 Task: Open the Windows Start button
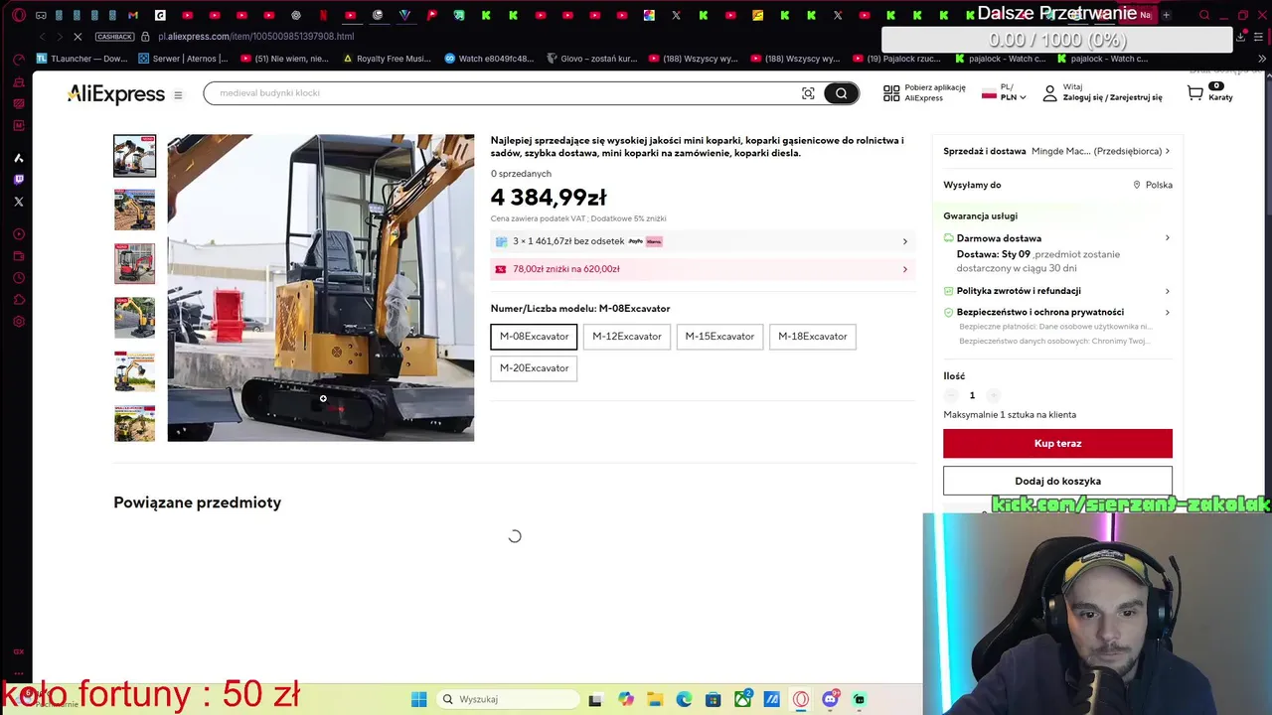(419, 699)
